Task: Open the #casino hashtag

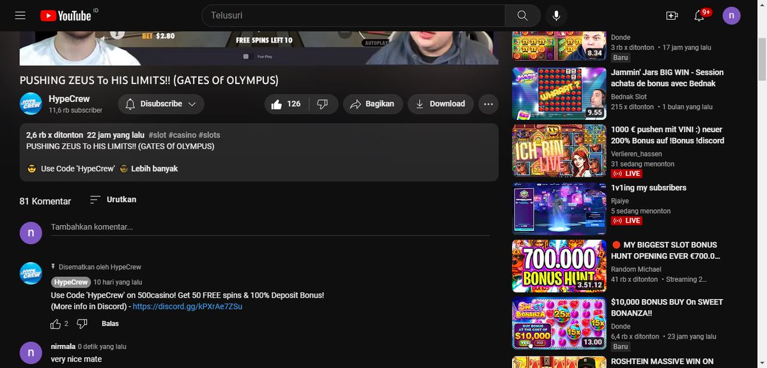Action: coord(182,135)
